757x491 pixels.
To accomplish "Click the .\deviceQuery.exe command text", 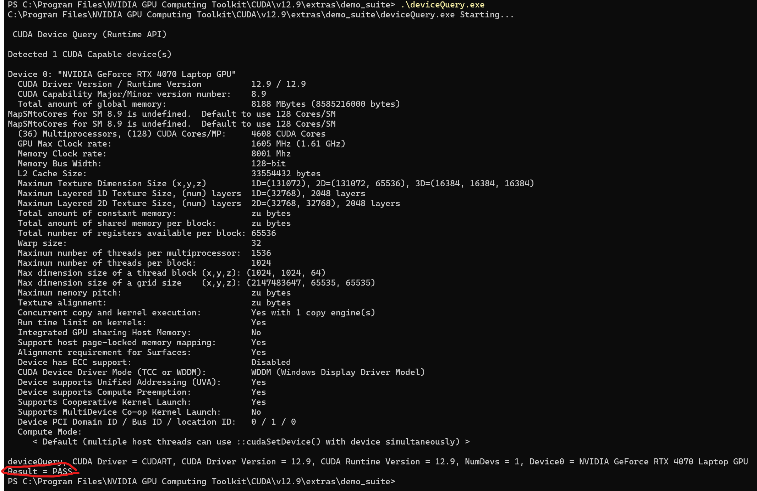I will coord(442,5).
